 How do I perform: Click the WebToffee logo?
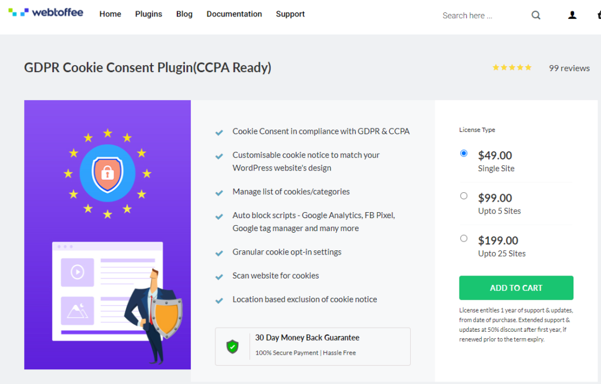click(46, 13)
